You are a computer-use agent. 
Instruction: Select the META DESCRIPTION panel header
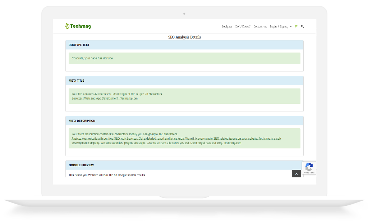184,121
